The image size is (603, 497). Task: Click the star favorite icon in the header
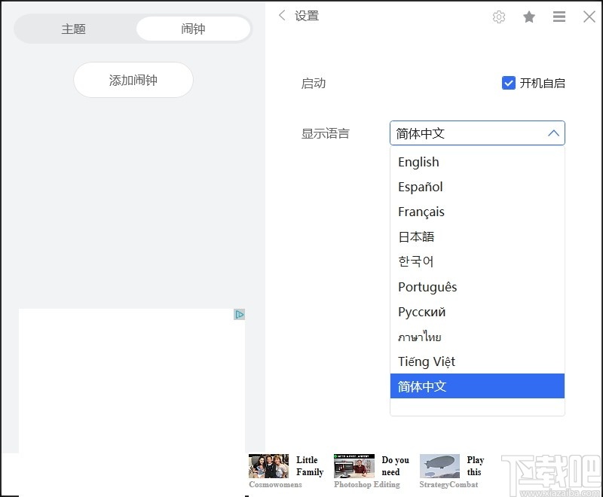tap(529, 16)
